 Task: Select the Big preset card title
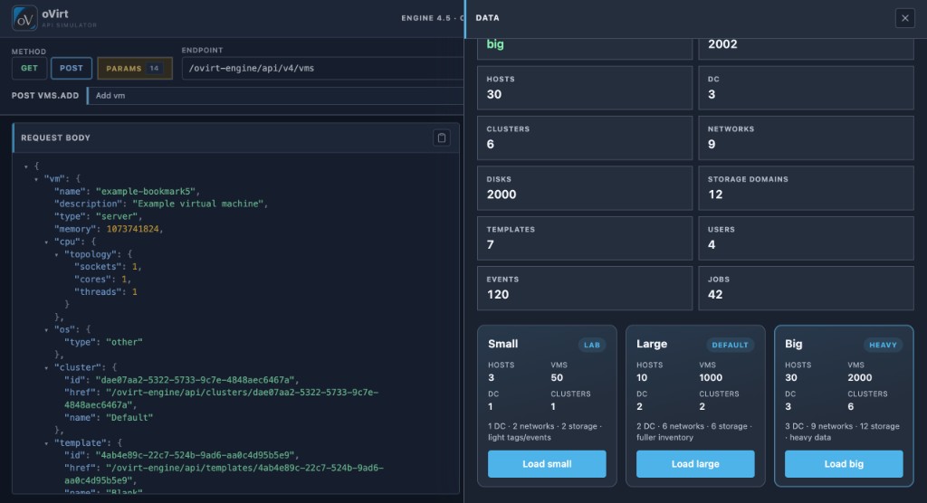tap(793, 344)
